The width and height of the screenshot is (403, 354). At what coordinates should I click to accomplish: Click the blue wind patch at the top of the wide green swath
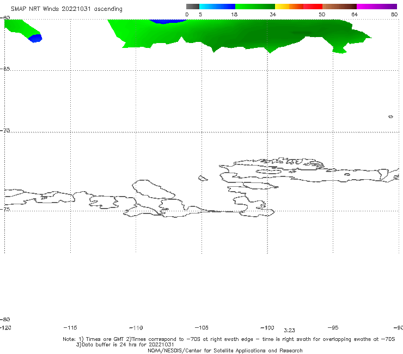point(167,21)
